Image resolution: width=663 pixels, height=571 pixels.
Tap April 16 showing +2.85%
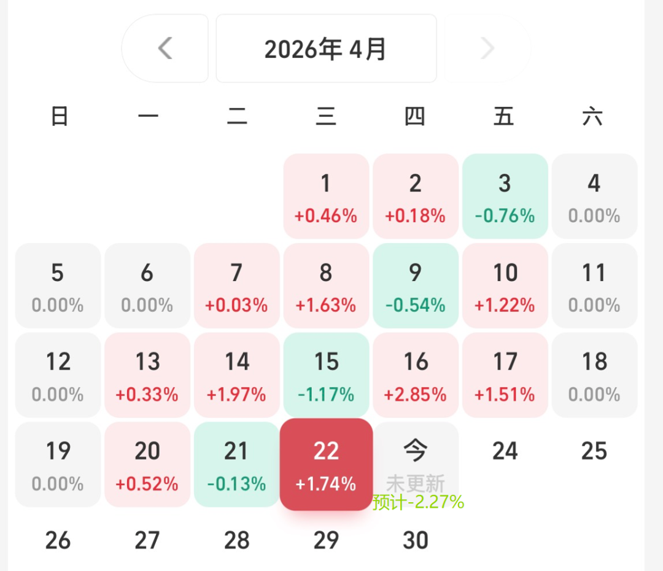(x=416, y=375)
